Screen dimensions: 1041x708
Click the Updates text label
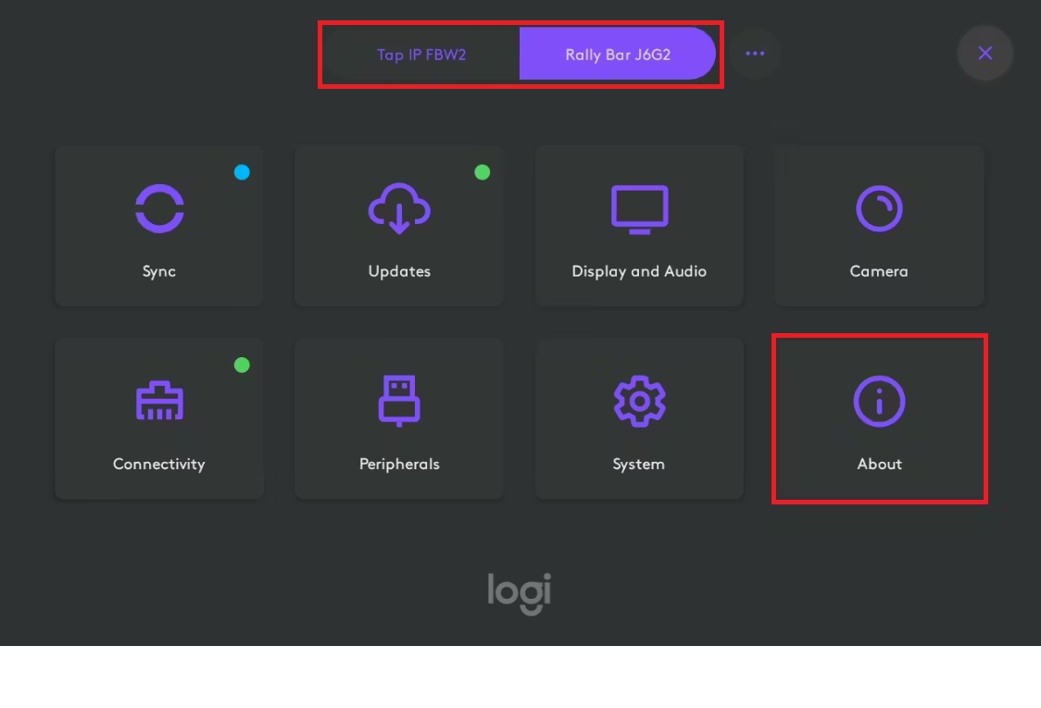[398, 271]
